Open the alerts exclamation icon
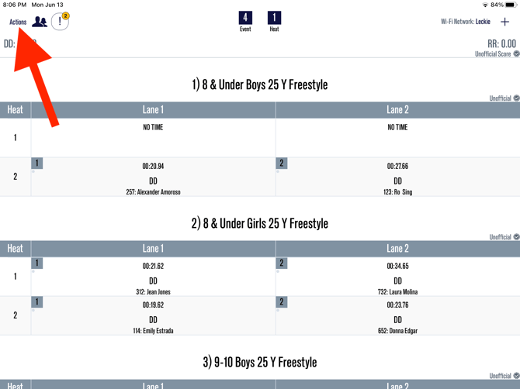Viewport: 520px width, 389px height. (x=61, y=22)
